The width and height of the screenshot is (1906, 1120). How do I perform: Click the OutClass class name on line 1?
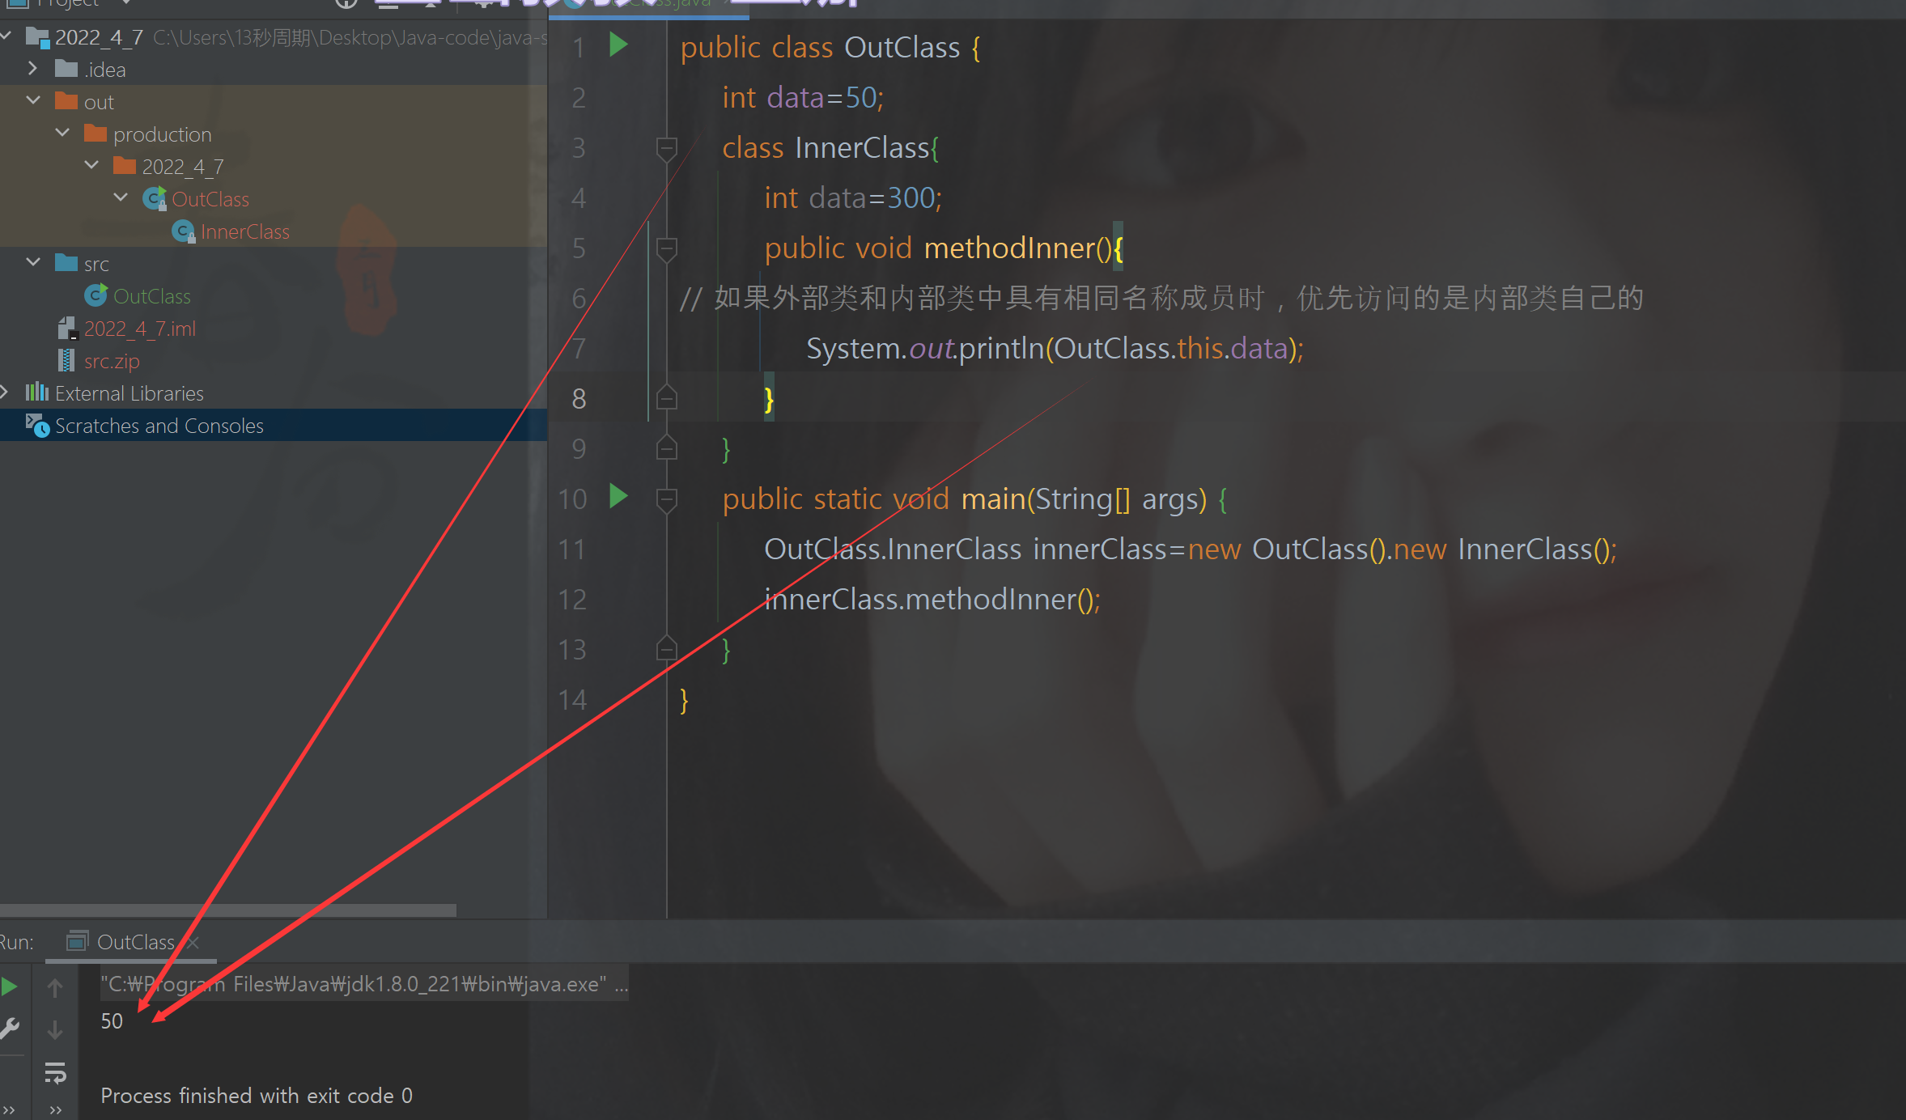pyautogui.click(x=902, y=48)
